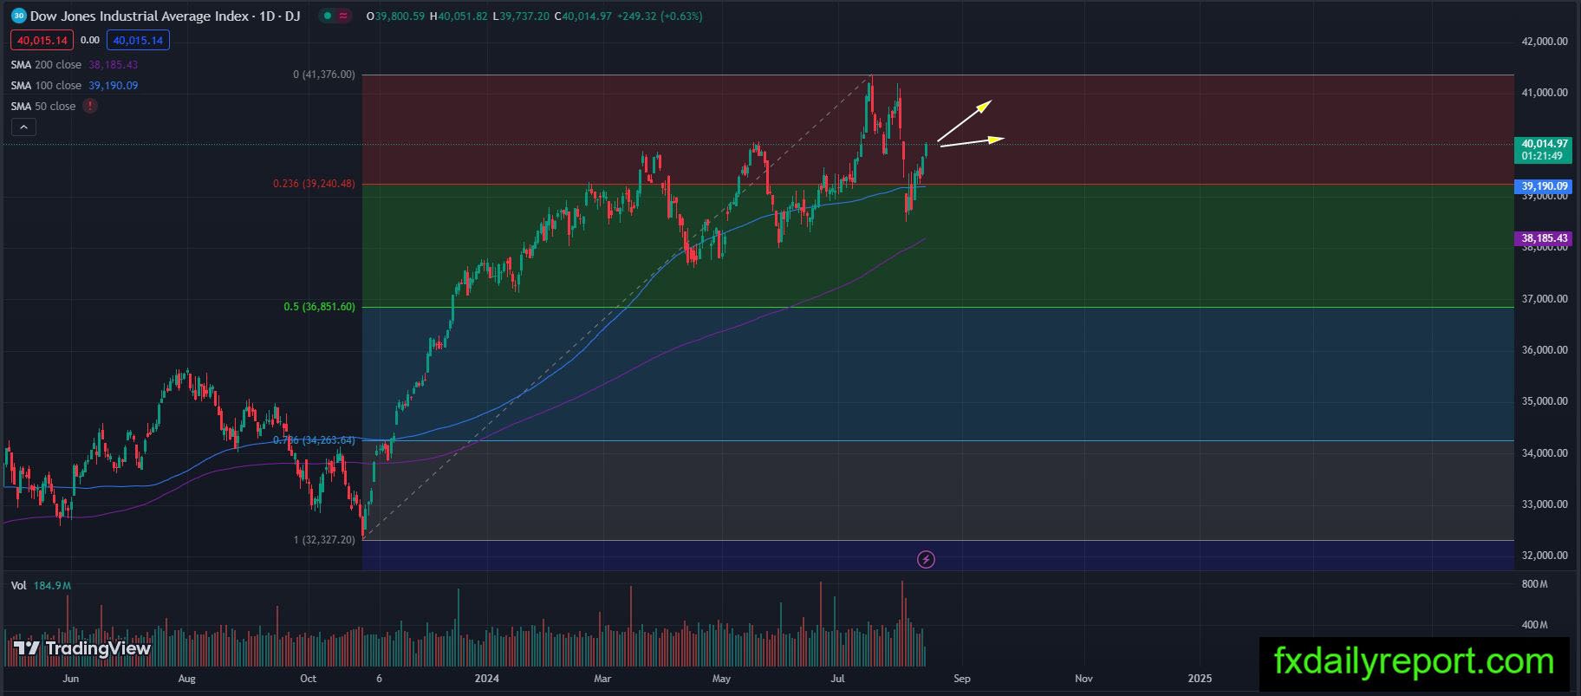Select the SMA 200 close indicator legend
Image resolution: width=1581 pixels, height=696 pixels.
coord(75,64)
